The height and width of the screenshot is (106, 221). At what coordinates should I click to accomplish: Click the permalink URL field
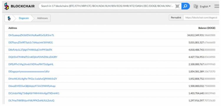pos(201,18)
